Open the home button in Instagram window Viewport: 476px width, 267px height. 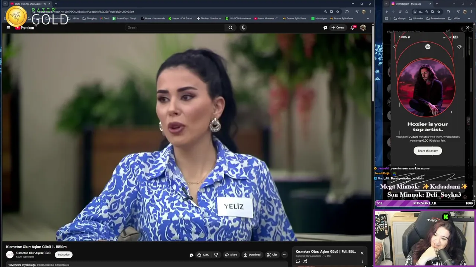(406, 11)
